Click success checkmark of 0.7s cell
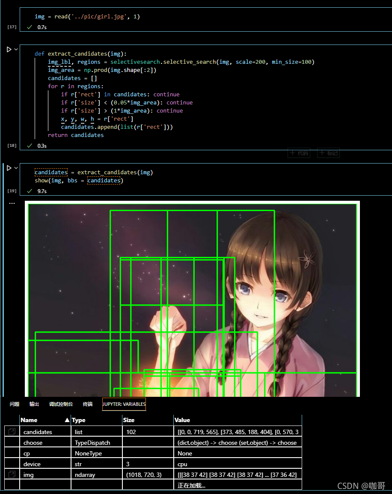 click(30, 27)
